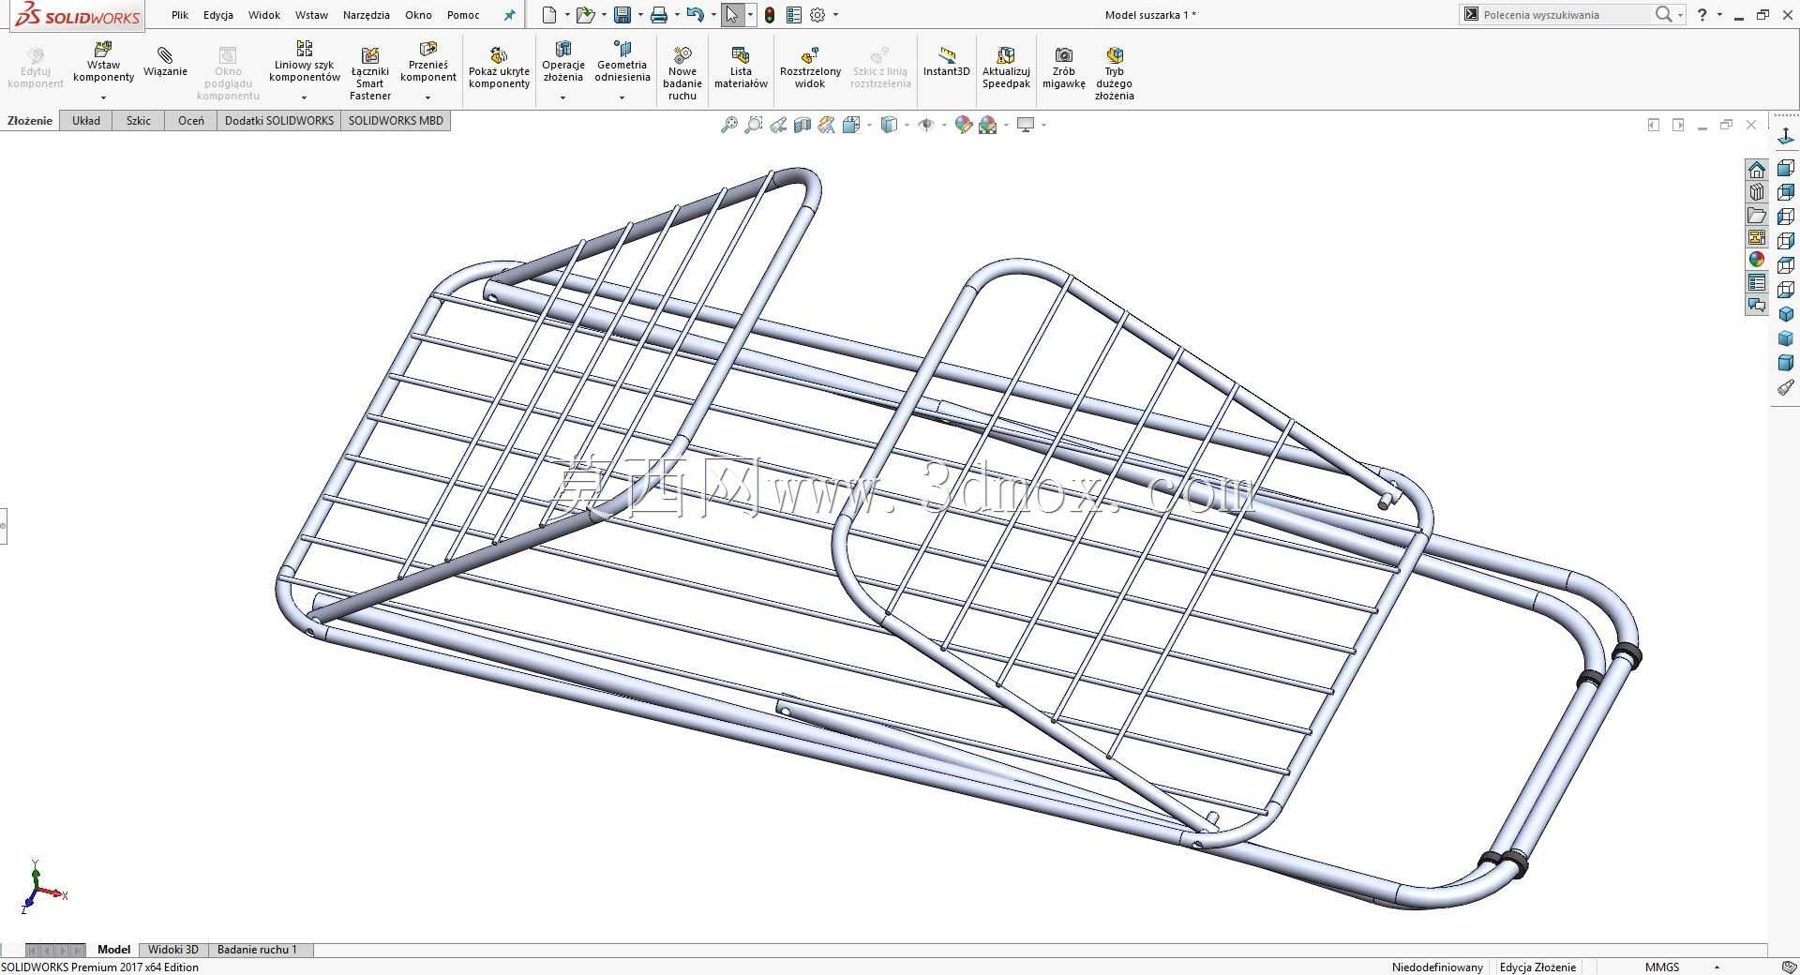Click Aktualizuj Speedpak
Screen dimensions: 1800x975
tap(1006, 67)
